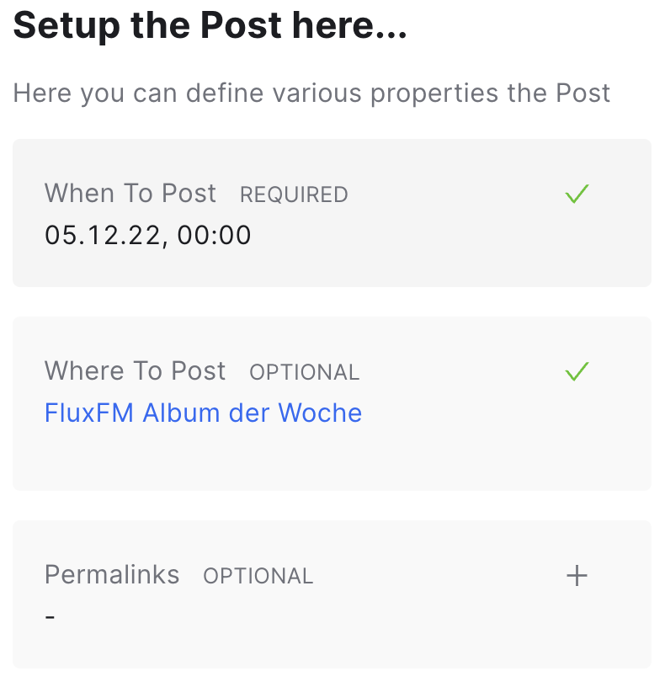The height and width of the screenshot is (687, 665).
Task: Click the empty dash value under Permalinks
Action: 50,617
